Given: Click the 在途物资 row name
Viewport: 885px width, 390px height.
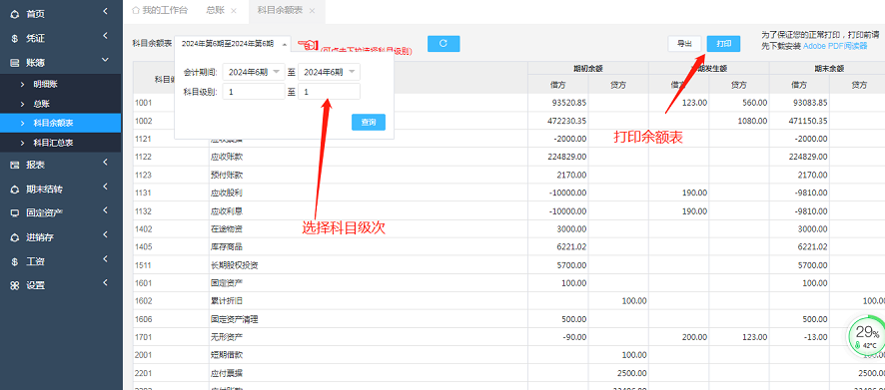Looking at the screenshot, I should (x=227, y=229).
